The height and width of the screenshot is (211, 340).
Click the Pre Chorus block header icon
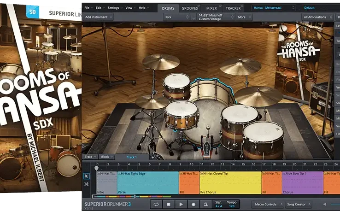tap(202, 174)
